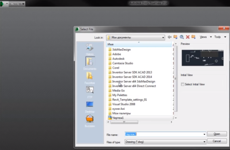Create a new folder

[x=193, y=37]
